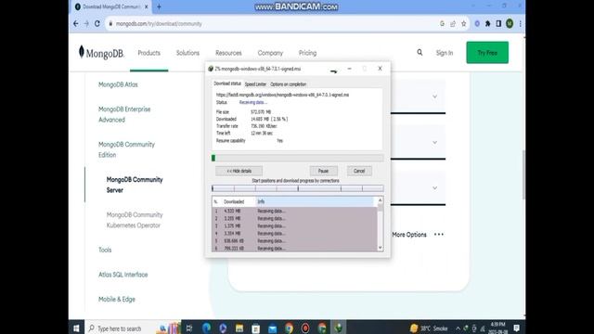Viewport: 594px width, 334px height.
Task: Click the Info column header
Action: pyautogui.click(x=316, y=201)
